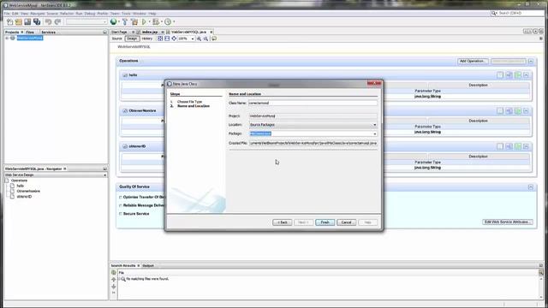Click the quick search magnifier icon
Image resolution: width=548 pixels, height=308 pixels.
tap(494, 13)
